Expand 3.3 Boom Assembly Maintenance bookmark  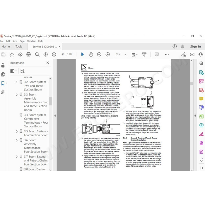(x=17, y=95)
